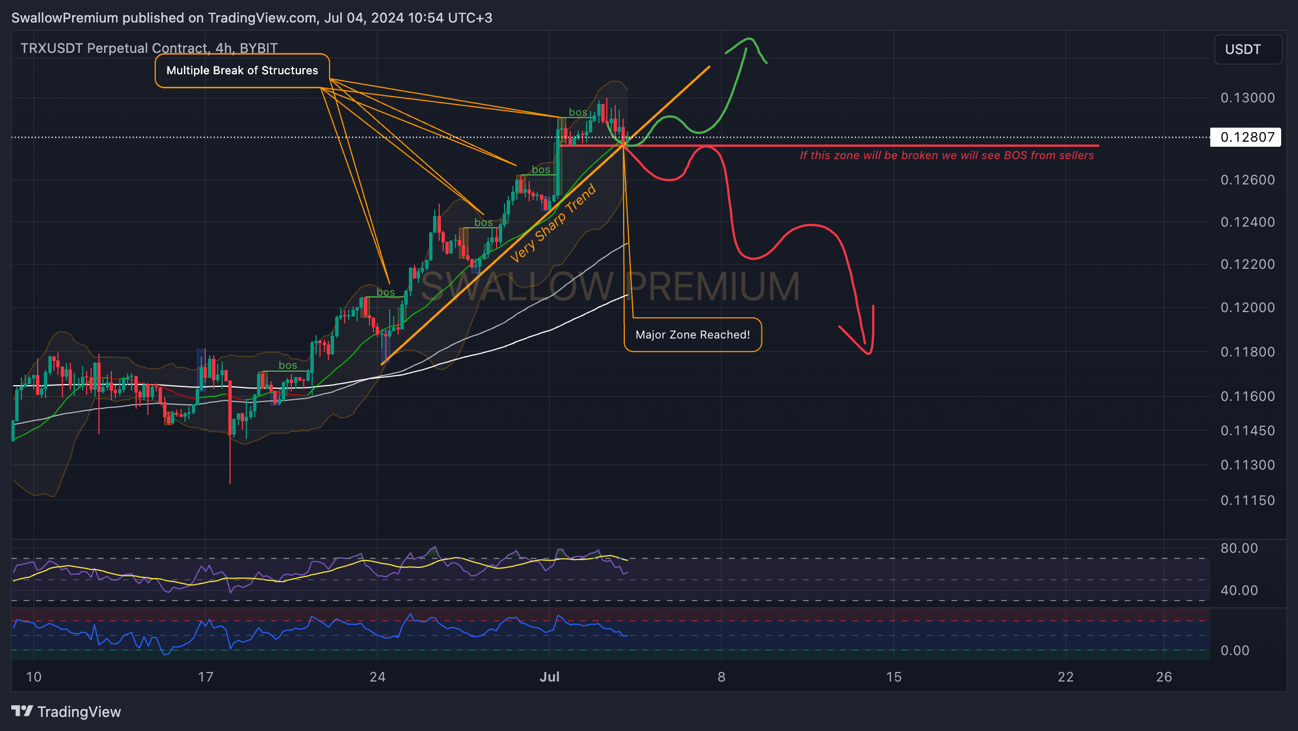Click the USDT currency button
The image size is (1298, 731).
1248,49
